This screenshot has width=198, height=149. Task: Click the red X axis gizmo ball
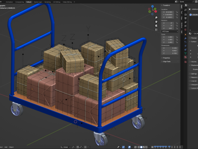tap(156, 12)
